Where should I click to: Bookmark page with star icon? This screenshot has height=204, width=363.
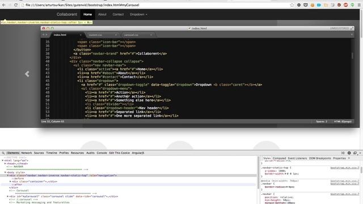tap(292, 5)
